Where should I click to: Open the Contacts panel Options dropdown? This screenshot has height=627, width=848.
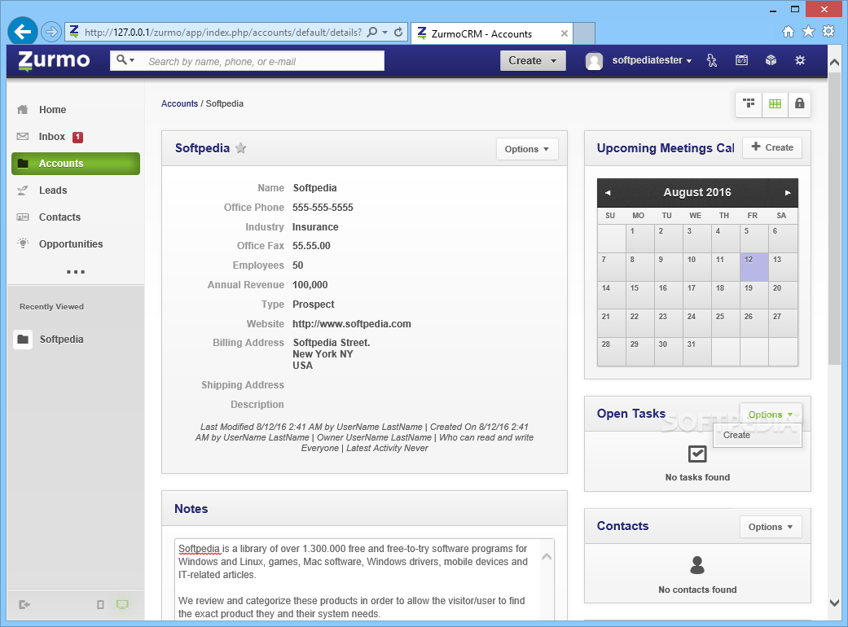pos(770,527)
